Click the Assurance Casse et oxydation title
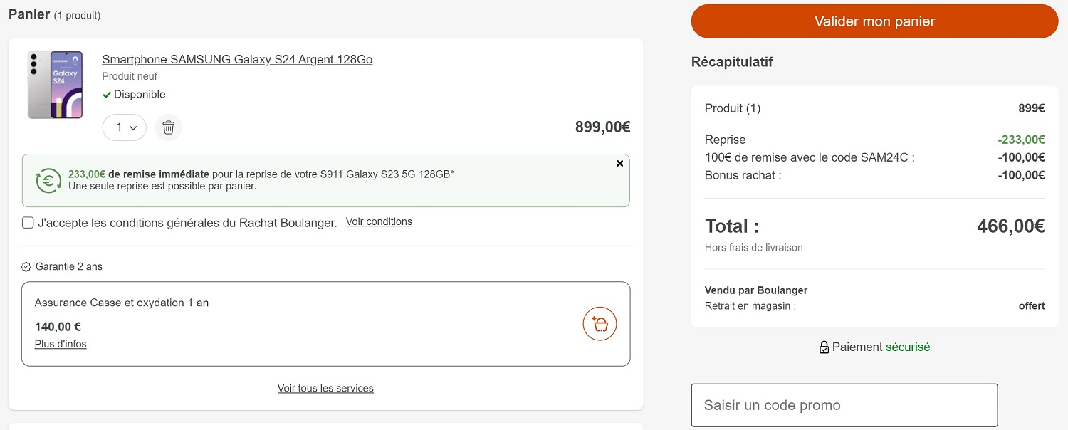The height and width of the screenshot is (430, 1068). pyautogui.click(x=122, y=303)
